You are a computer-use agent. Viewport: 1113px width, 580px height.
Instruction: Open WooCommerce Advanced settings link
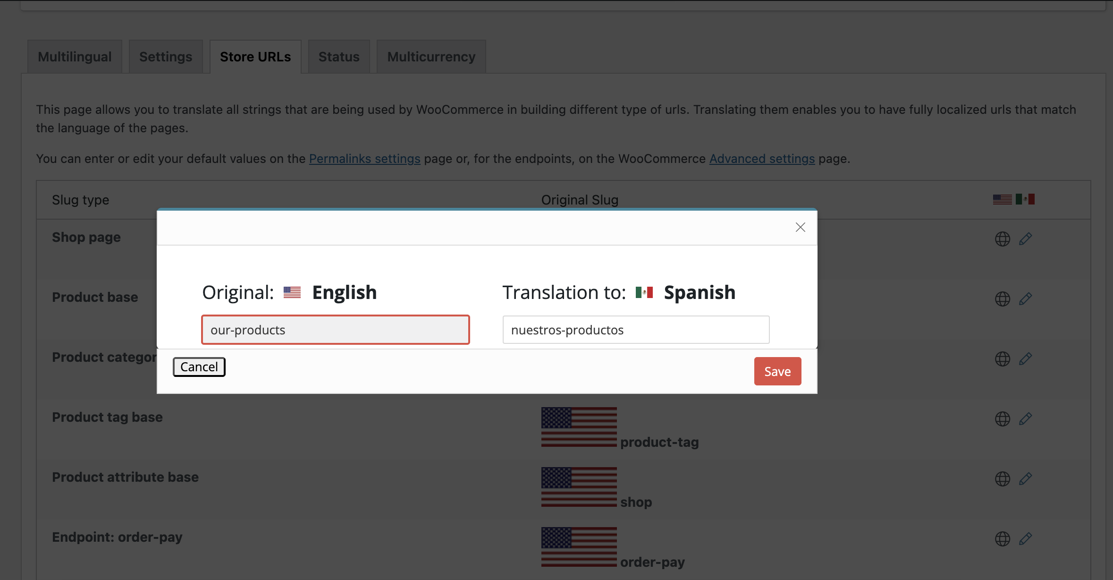click(x=762, y=159)
